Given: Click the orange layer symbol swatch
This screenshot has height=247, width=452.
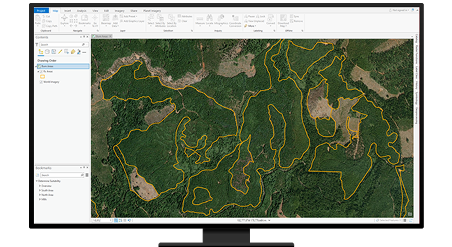Looking at the screenshot, I should pyautogui.click(x=43, y=77).
